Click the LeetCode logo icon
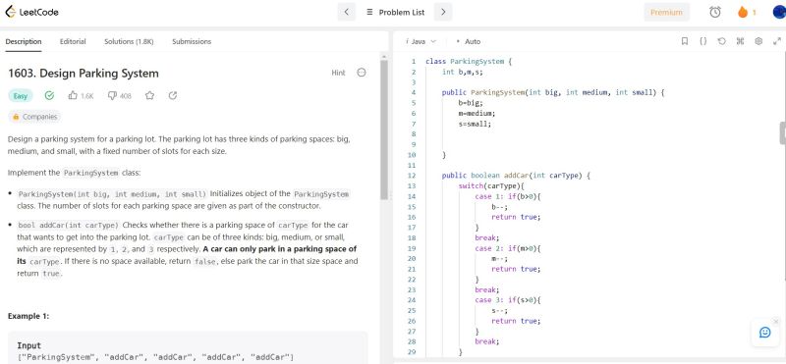Screen dimensions: 786x364 pos(10,12)
